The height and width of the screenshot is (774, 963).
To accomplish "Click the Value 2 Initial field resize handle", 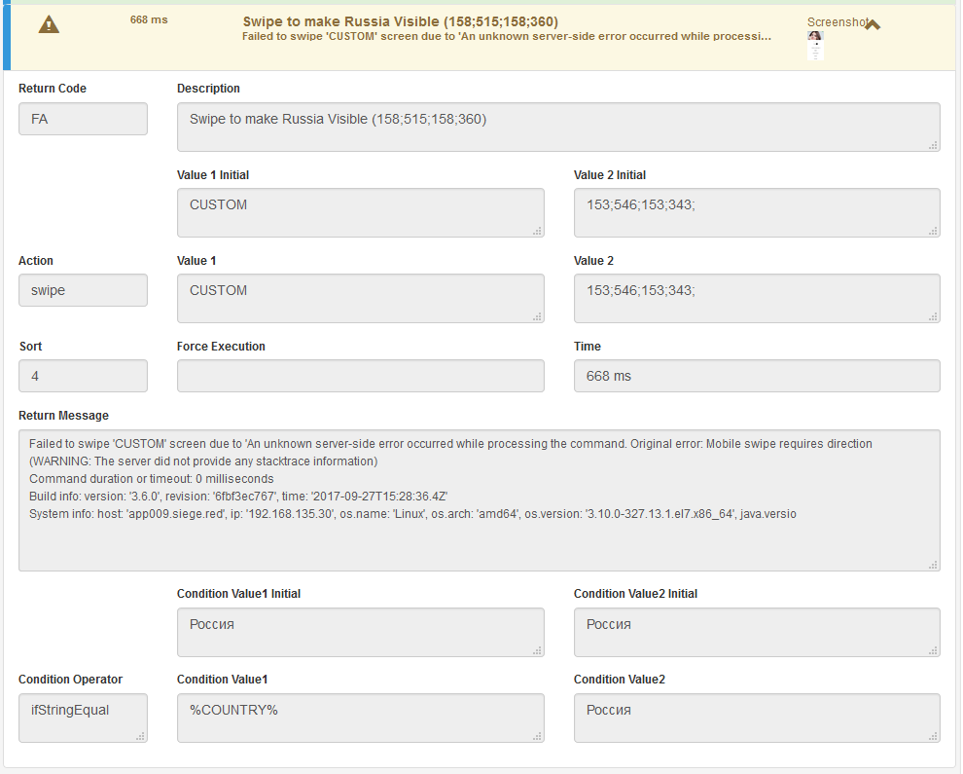I will (933, 231).
